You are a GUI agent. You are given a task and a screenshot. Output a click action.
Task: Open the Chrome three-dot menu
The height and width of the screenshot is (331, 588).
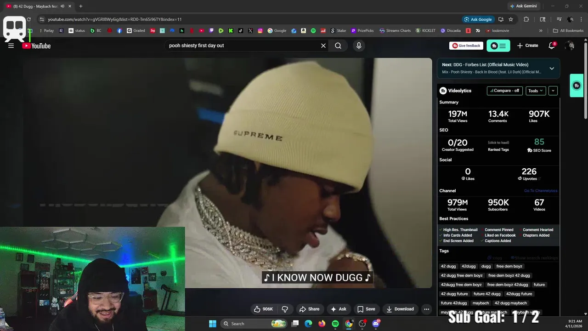pyautogui.click(x=581, y=19)
